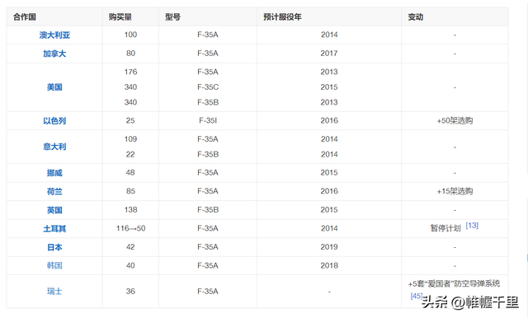Screen dimensions: 528x318
Task: Select the 型号 column header
Action: (172, 16)
